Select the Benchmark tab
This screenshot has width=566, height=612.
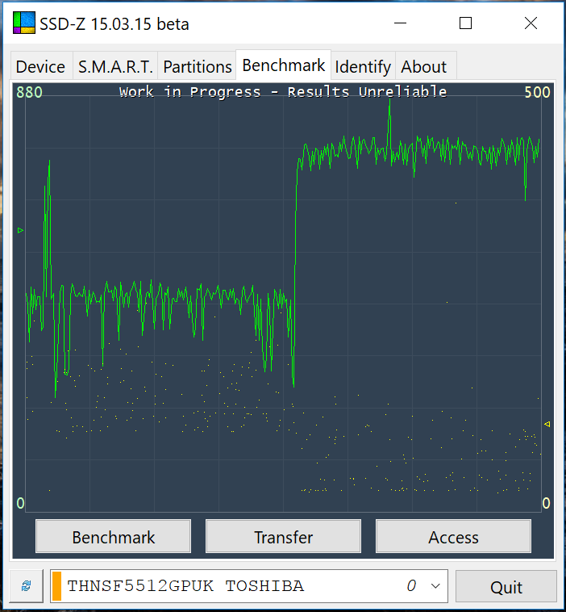coord(283,65)
